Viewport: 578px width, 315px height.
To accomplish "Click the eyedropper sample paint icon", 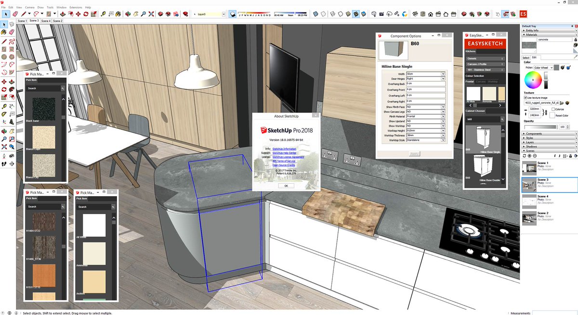I will coord(576,57).
